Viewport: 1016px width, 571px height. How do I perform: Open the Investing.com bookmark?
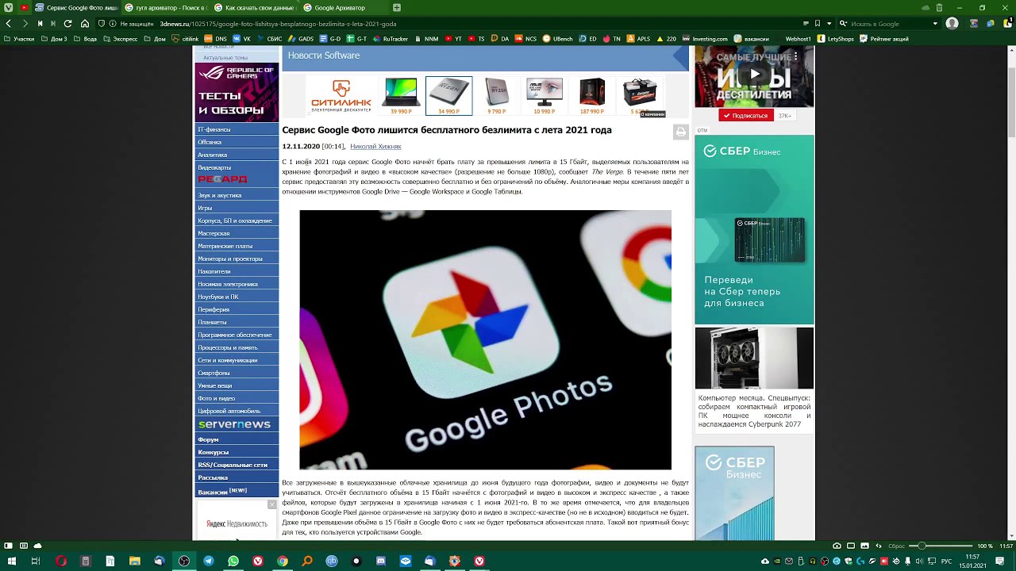705,38
